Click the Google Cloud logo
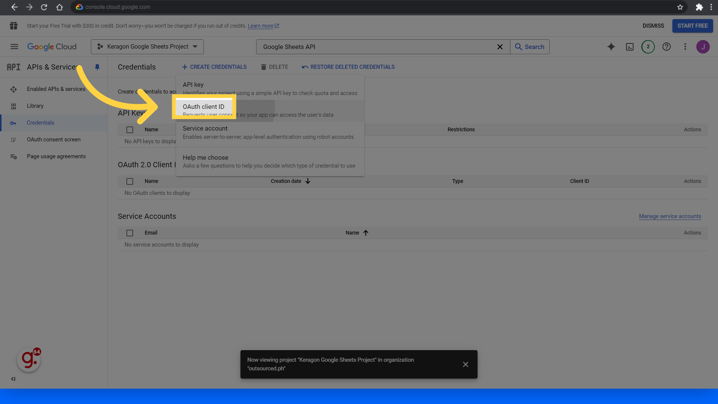The height and width of the screenshot is (404, 718). point(52,47)
